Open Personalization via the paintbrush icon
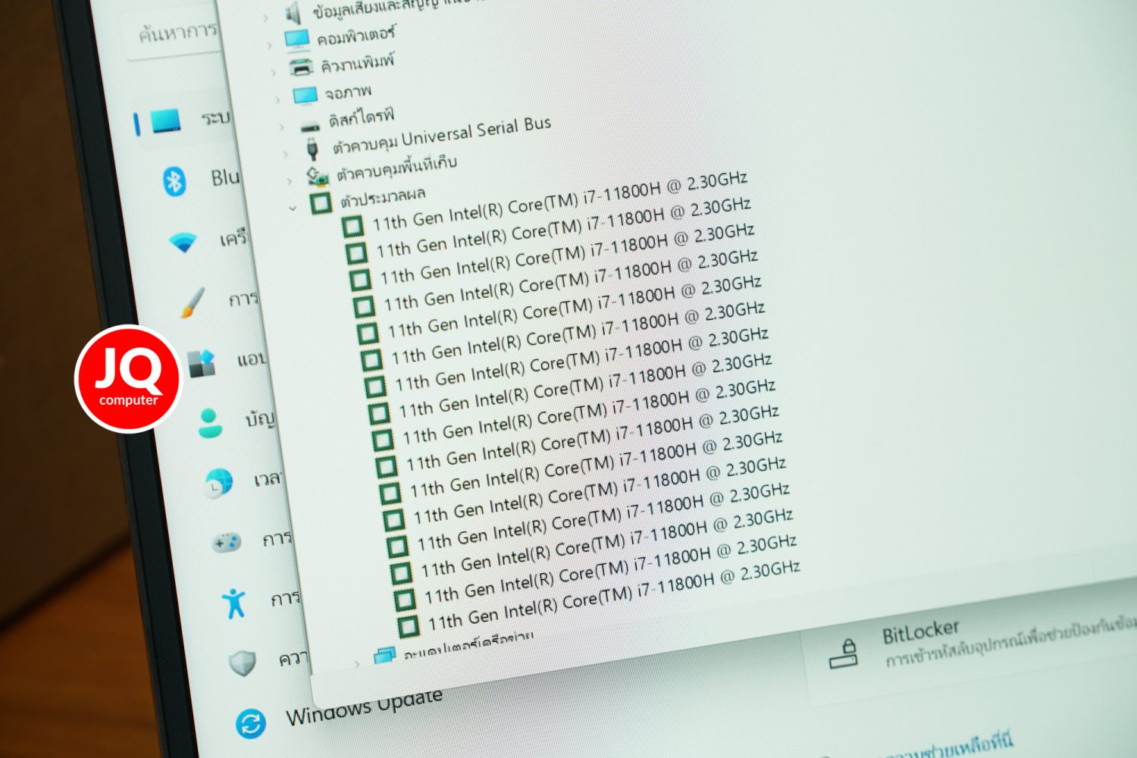This screenshot has width=1137, height=758. (193, 302)
